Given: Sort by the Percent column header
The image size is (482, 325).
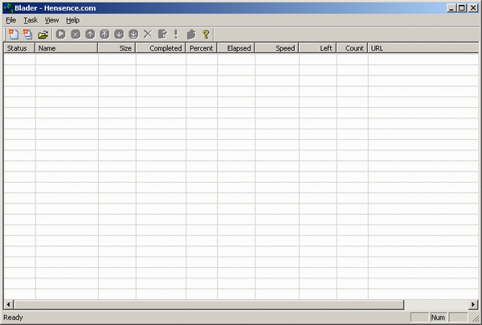Looking at the screenshot, I should [202, 48].
